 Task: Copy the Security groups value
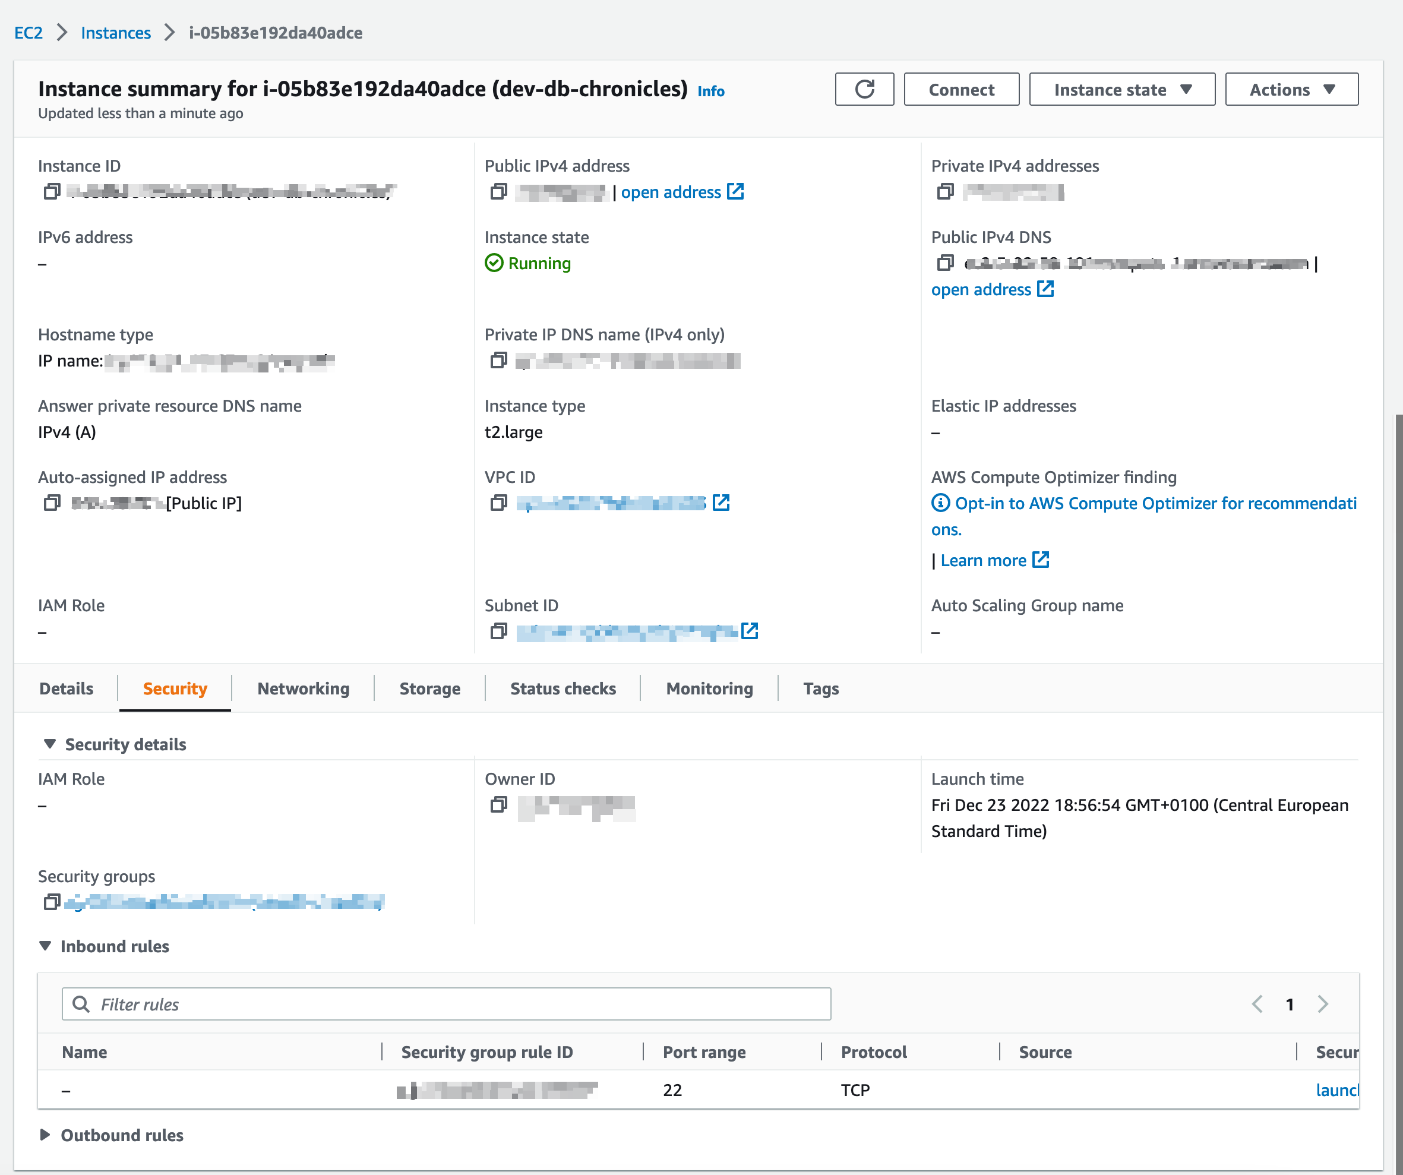52,902
